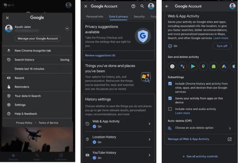Toggle Saves your activity from apps checkbox

pyautogui.click(x=170, y=98)
